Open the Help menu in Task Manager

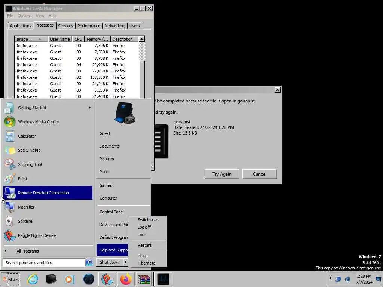[52, 16]
